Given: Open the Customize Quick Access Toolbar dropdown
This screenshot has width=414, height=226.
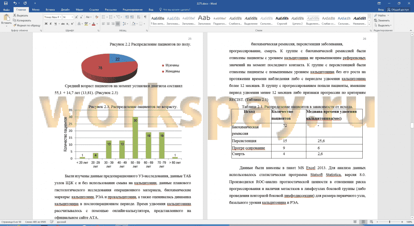Looking at the screenshot, I should (x=35, y=3).
